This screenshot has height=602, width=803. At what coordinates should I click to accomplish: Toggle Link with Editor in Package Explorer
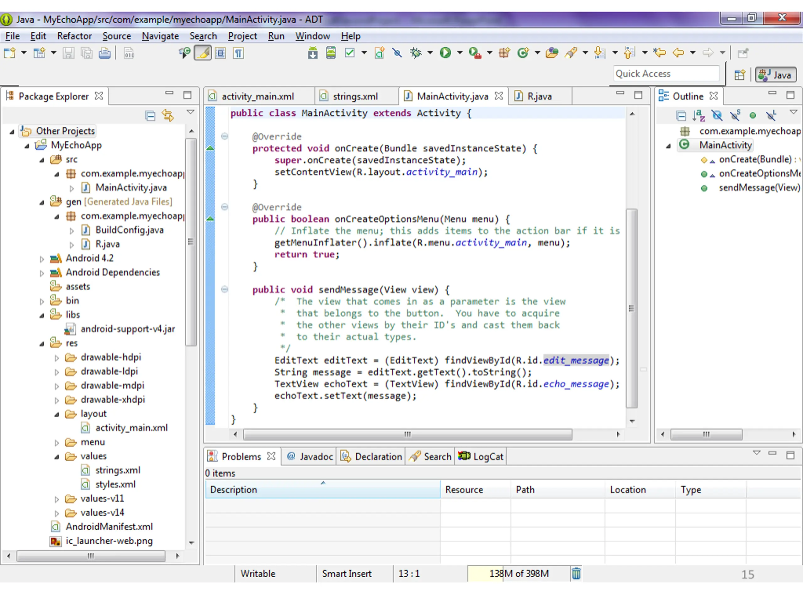tap(168, 116)
